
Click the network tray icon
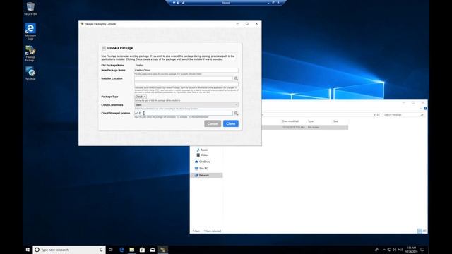click(389, 250)
